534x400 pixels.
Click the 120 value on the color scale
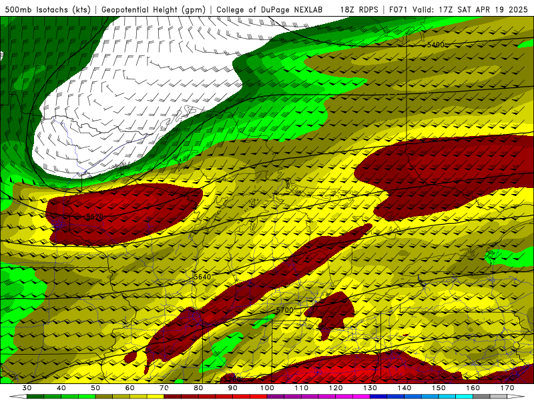pos(336,388)
